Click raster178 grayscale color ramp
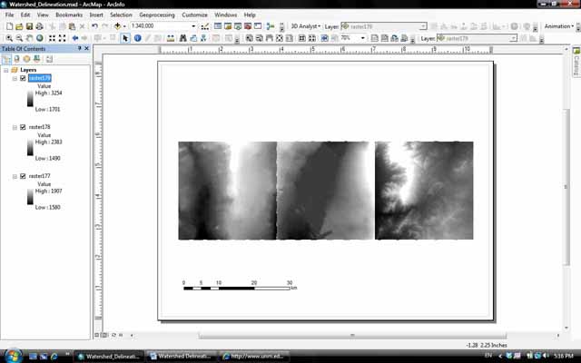581x363 pixels. (31, 145)
